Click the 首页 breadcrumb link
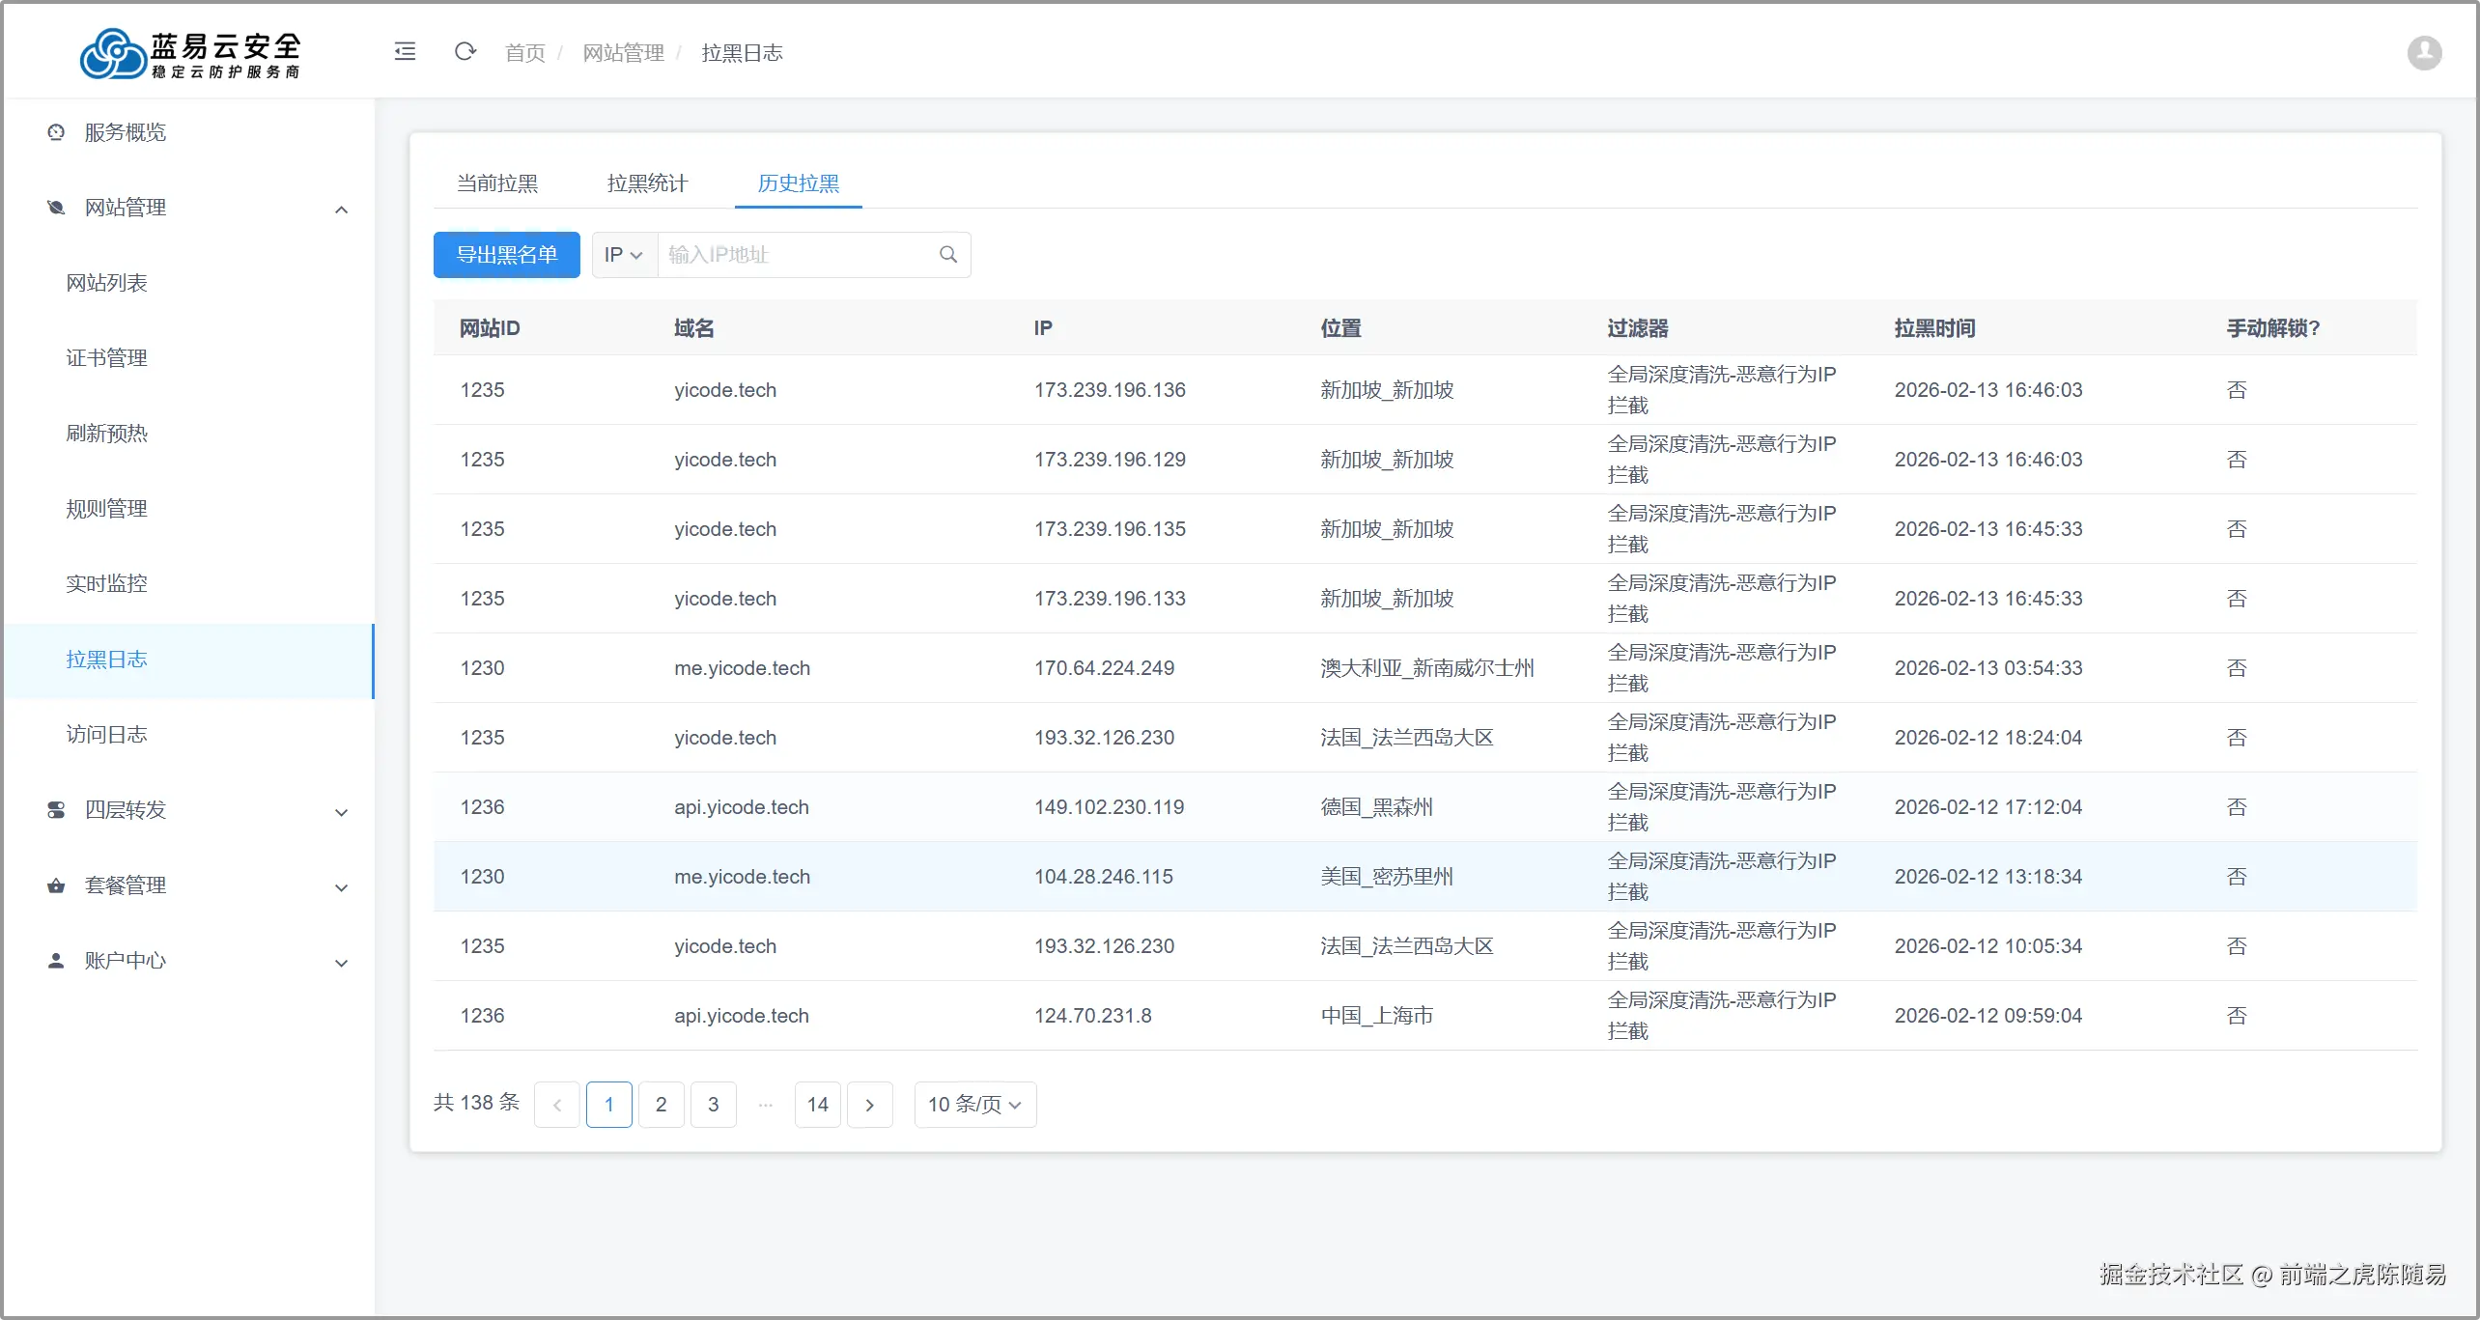This screenshot has height=1320, width=2480. pyautogui.click(x=524, y=53)
